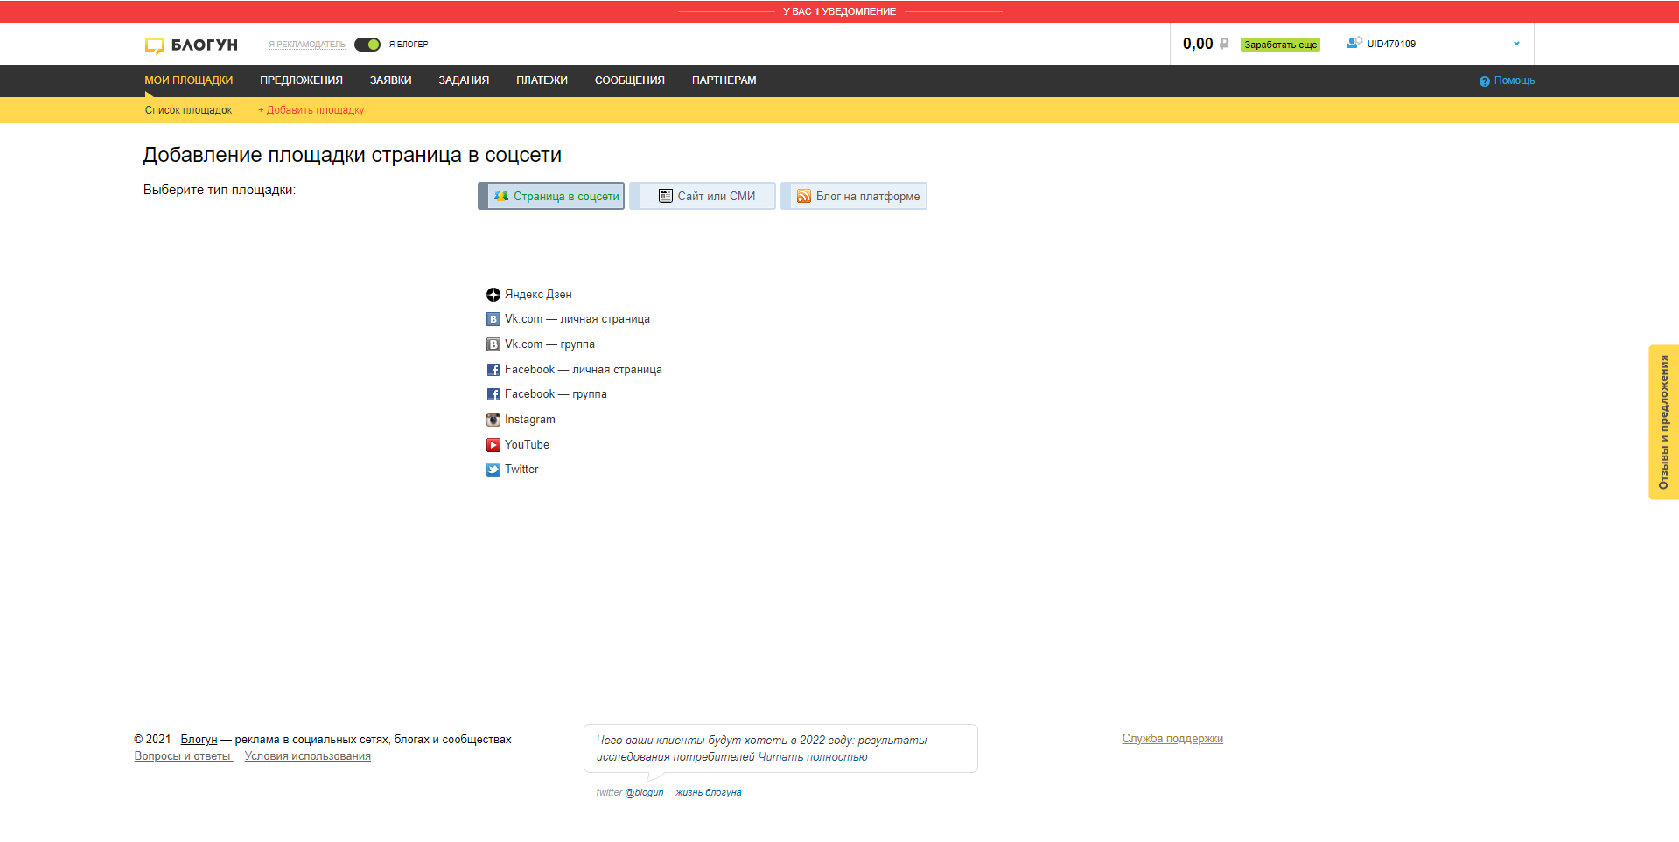
Task: Click the Яндекс Дзен icon
Action: coord(493,295)
